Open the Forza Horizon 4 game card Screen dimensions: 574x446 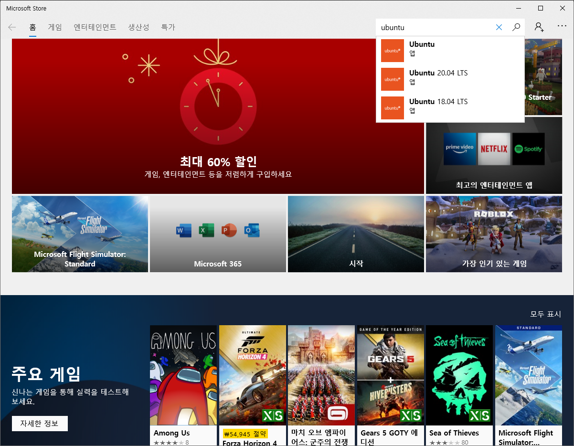click(x=253, y=385)
